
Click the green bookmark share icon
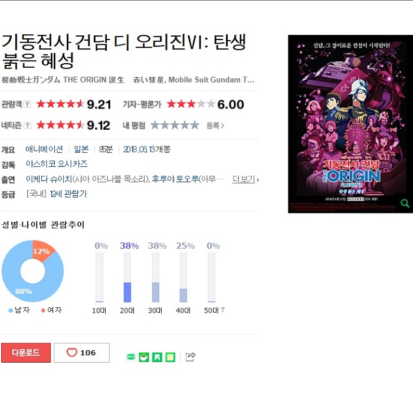(158, 357)
